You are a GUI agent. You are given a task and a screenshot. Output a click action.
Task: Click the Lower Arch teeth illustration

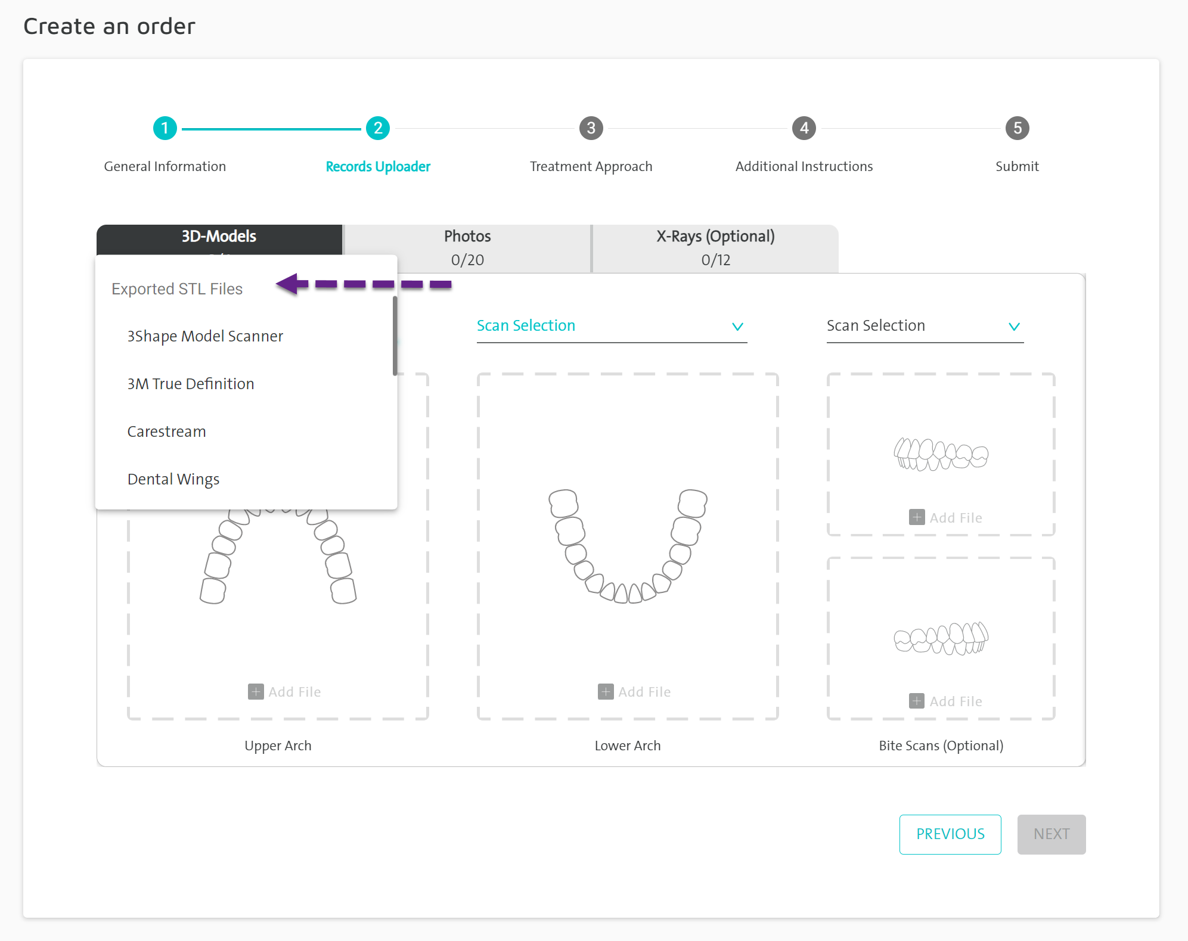point(628,546)
